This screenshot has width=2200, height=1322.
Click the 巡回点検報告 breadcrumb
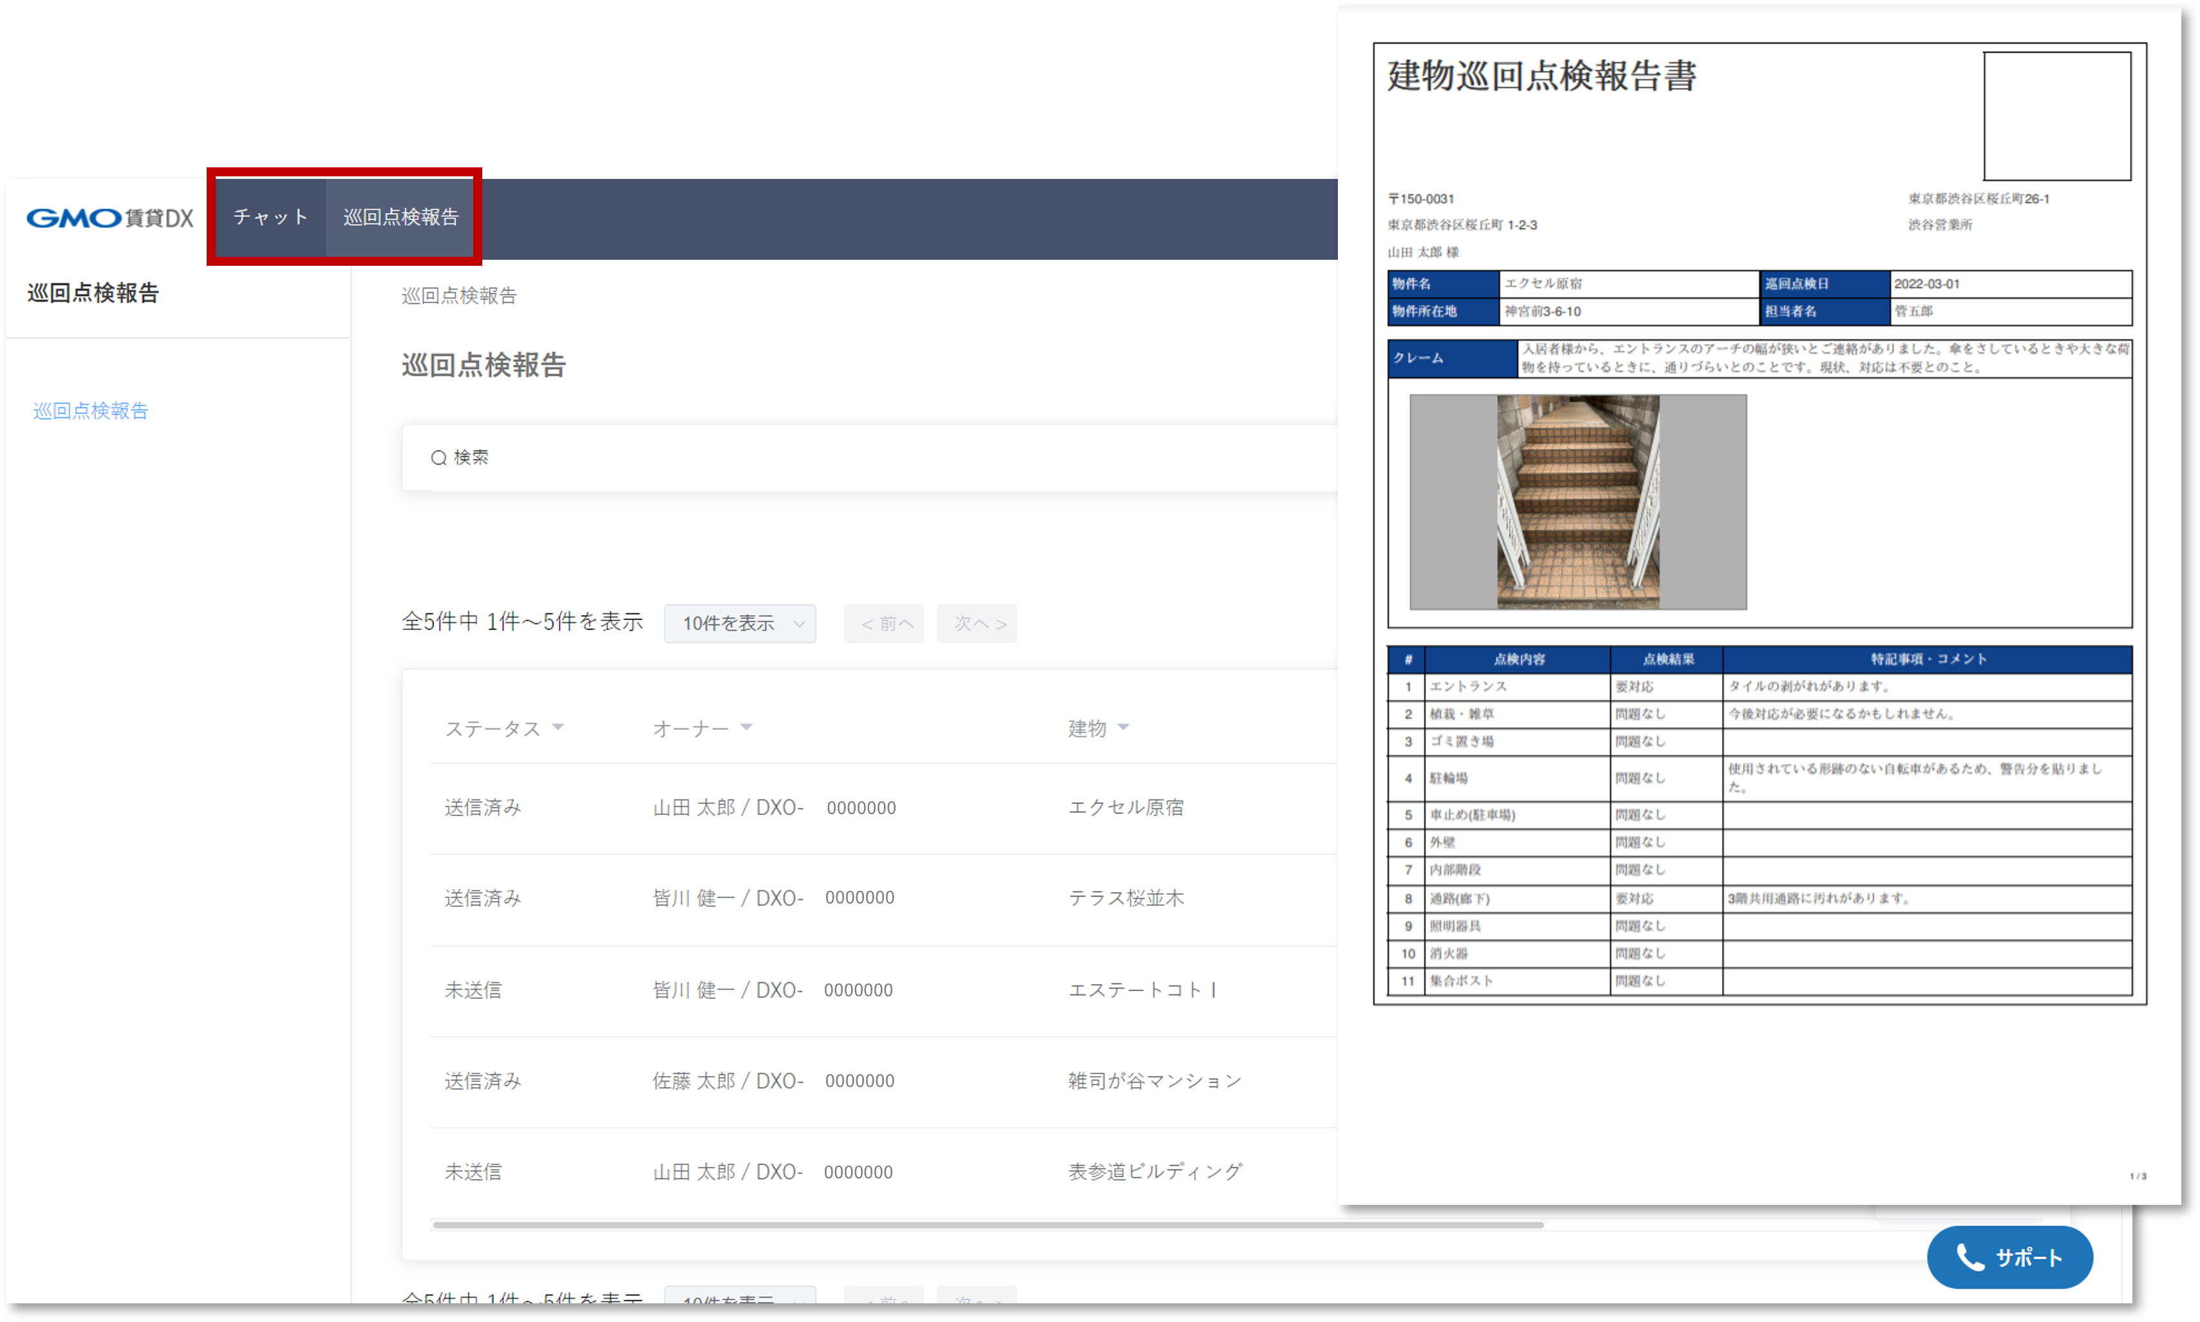[x=459, y=296]
